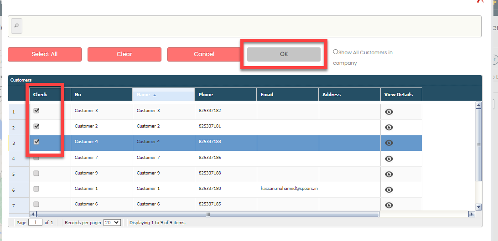498x241 pixels.
Task: Uncheck the Customer 3 checkbox
Action: [36, 111]
